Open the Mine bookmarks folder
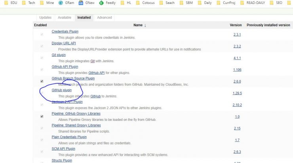Screen dimensions: 293x163 coord(47,3)
